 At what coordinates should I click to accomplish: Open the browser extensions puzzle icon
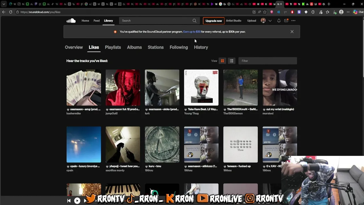pos(313,12)
